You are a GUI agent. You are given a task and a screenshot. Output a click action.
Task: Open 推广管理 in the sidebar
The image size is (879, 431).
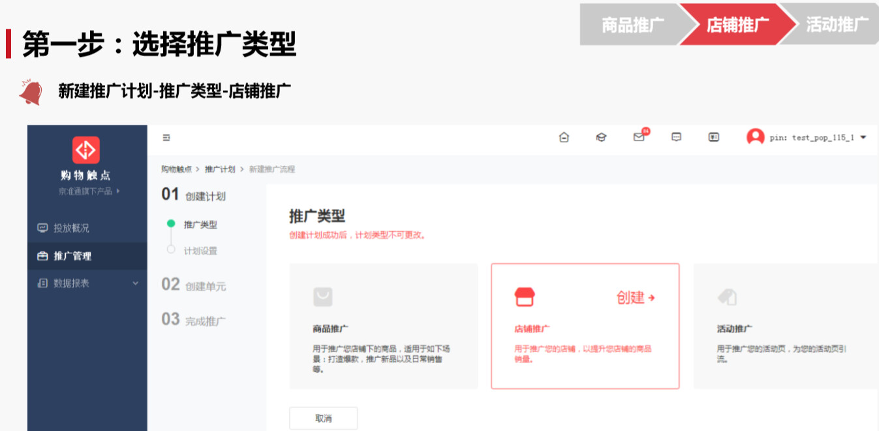coord(72,256)
